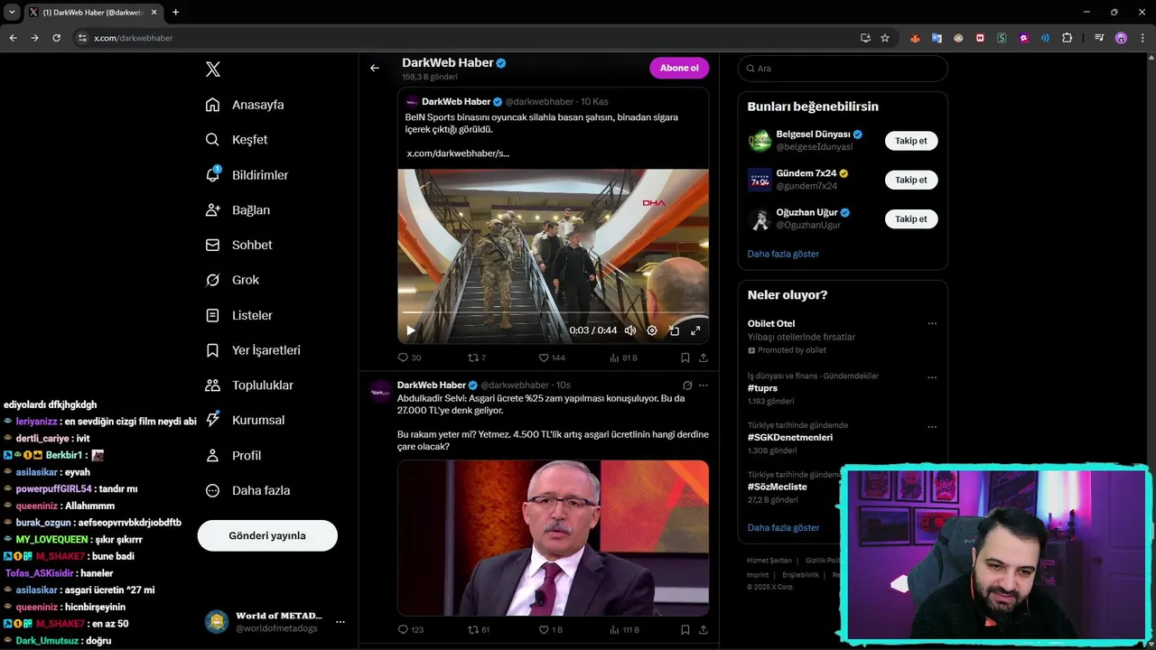Click the browser address bar
The height and width of the screenshot is (650, 1156).
[470, 38]
